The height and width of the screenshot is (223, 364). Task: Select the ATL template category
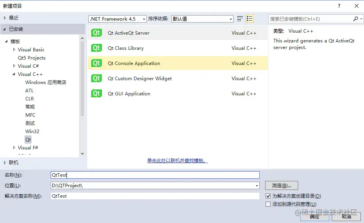point(30,91)
